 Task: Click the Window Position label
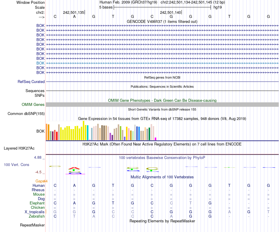[x=31, y=2]
